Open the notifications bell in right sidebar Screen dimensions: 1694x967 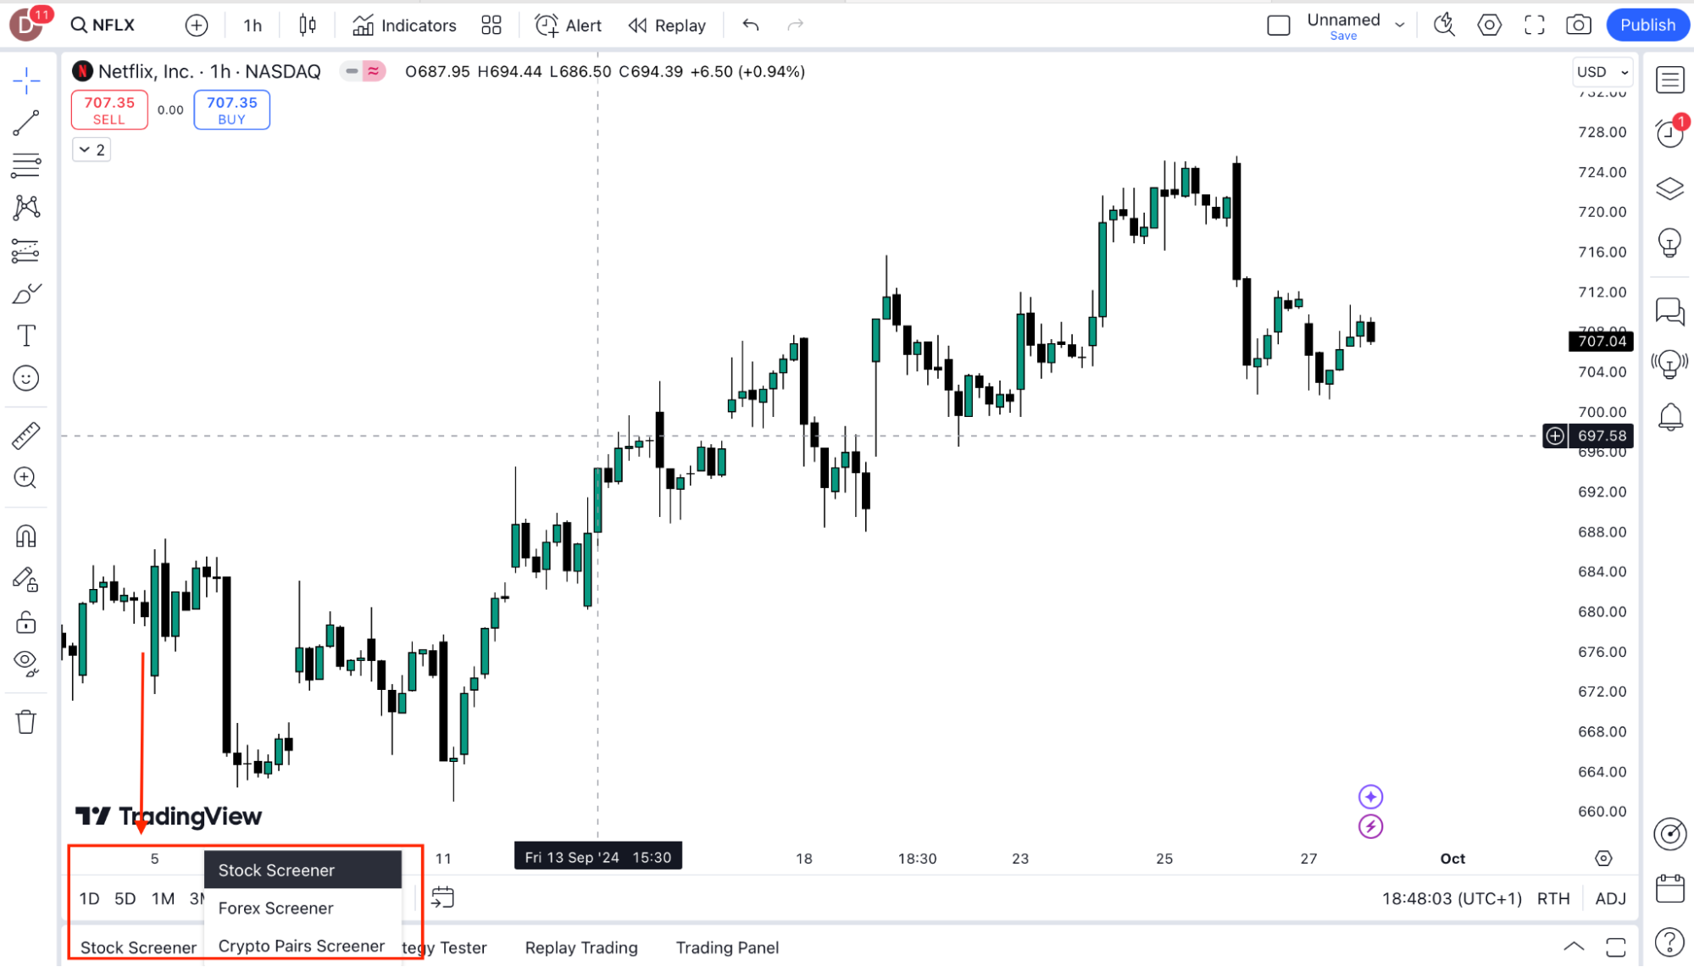(1669, 417)
